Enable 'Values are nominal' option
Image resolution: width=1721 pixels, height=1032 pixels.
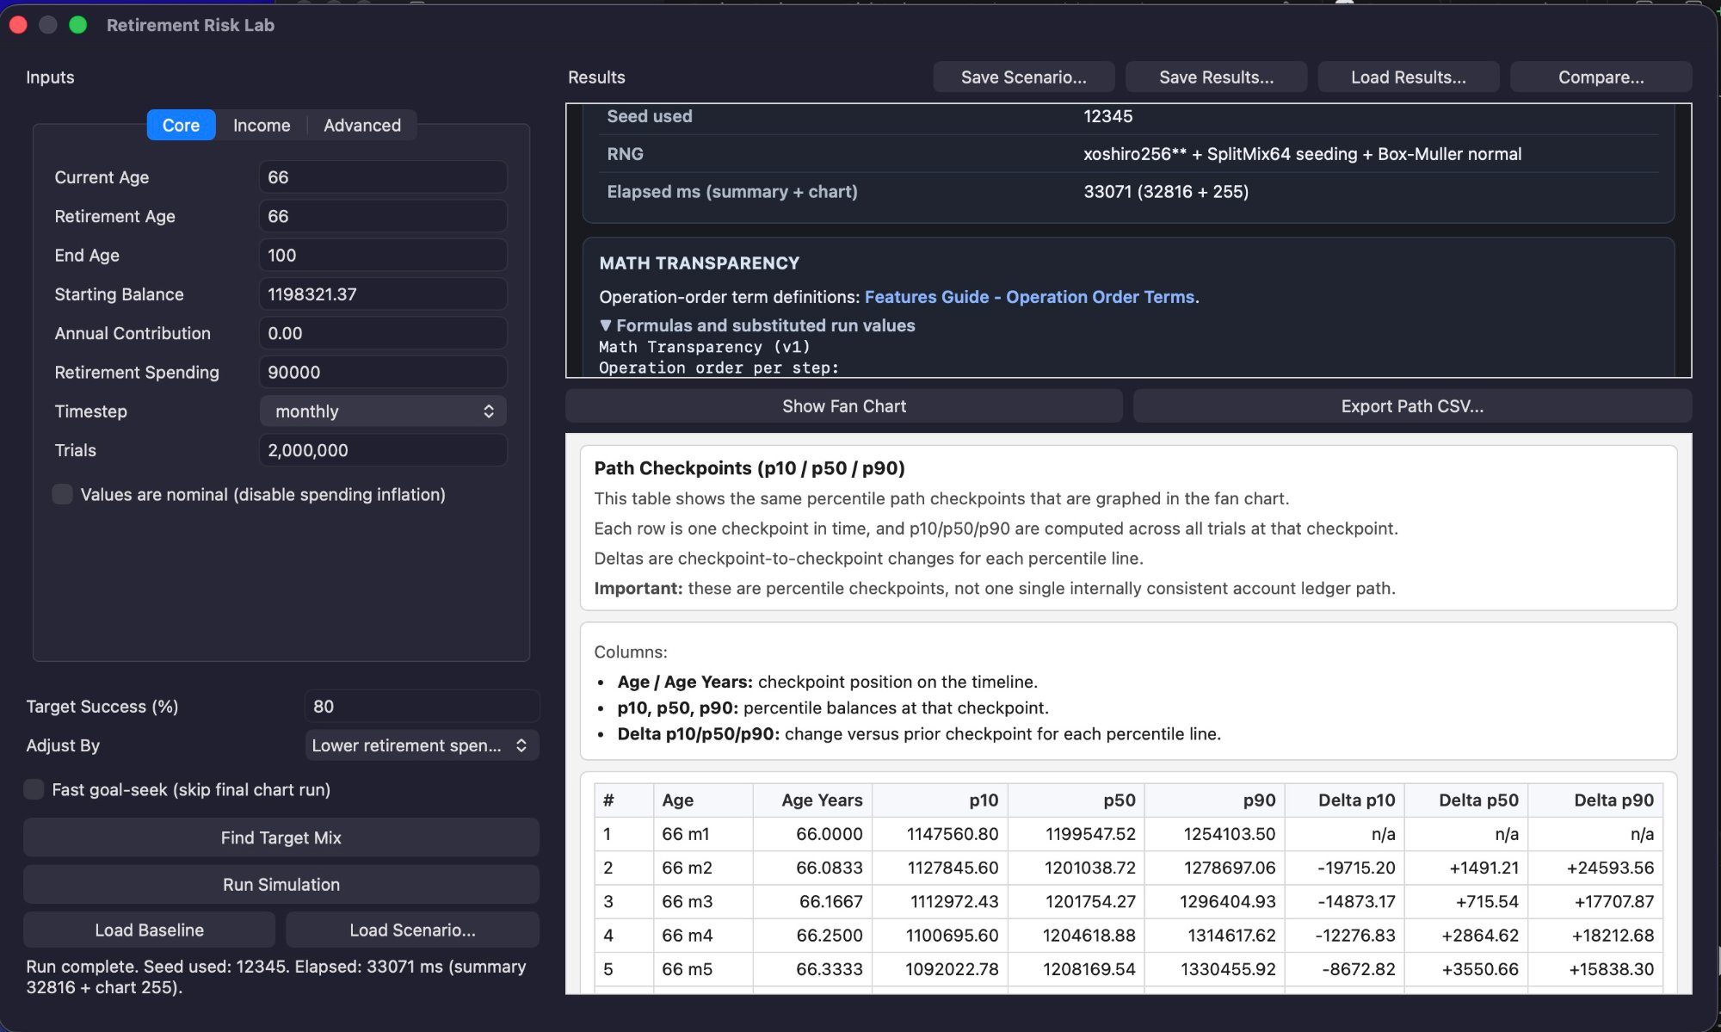tap(62, 494)
